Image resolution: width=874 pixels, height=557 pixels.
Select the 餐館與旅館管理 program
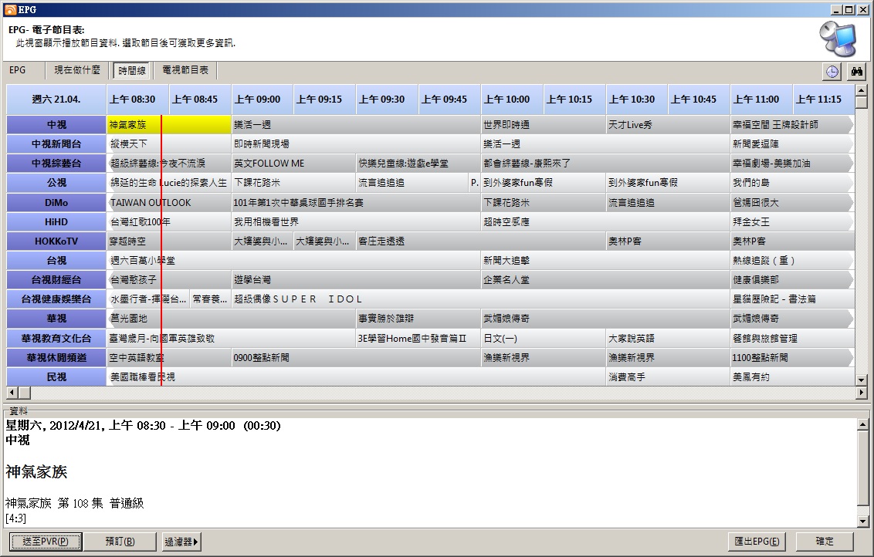pyautogui.click(x=793, y=338)
